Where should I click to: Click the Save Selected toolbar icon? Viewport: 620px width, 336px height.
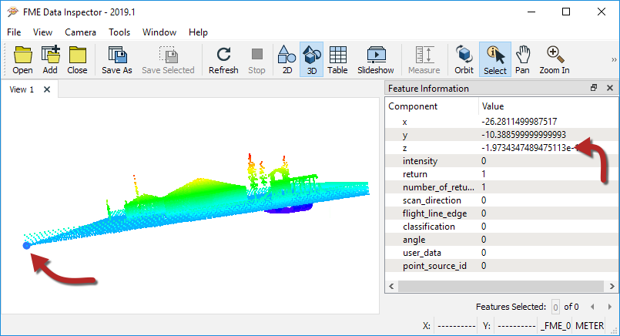click(x=168, y=60)
